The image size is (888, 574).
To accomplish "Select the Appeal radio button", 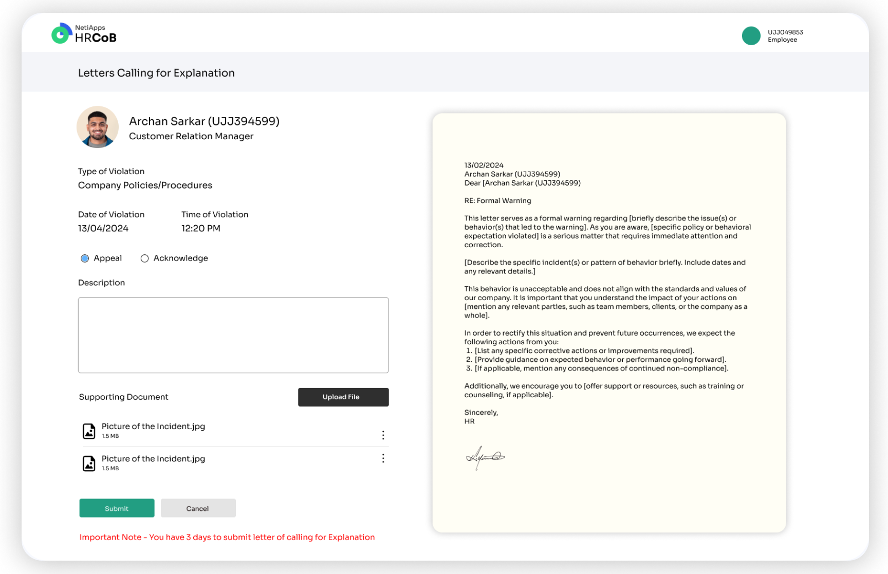I will [x=85, y=258].
